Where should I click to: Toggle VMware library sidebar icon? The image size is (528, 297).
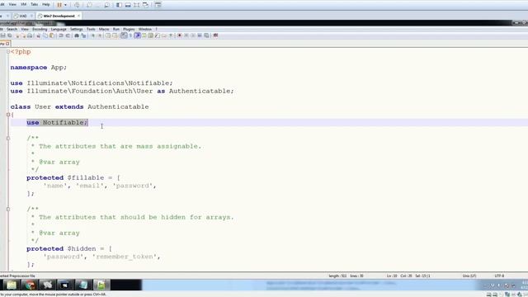click(119, 5)
